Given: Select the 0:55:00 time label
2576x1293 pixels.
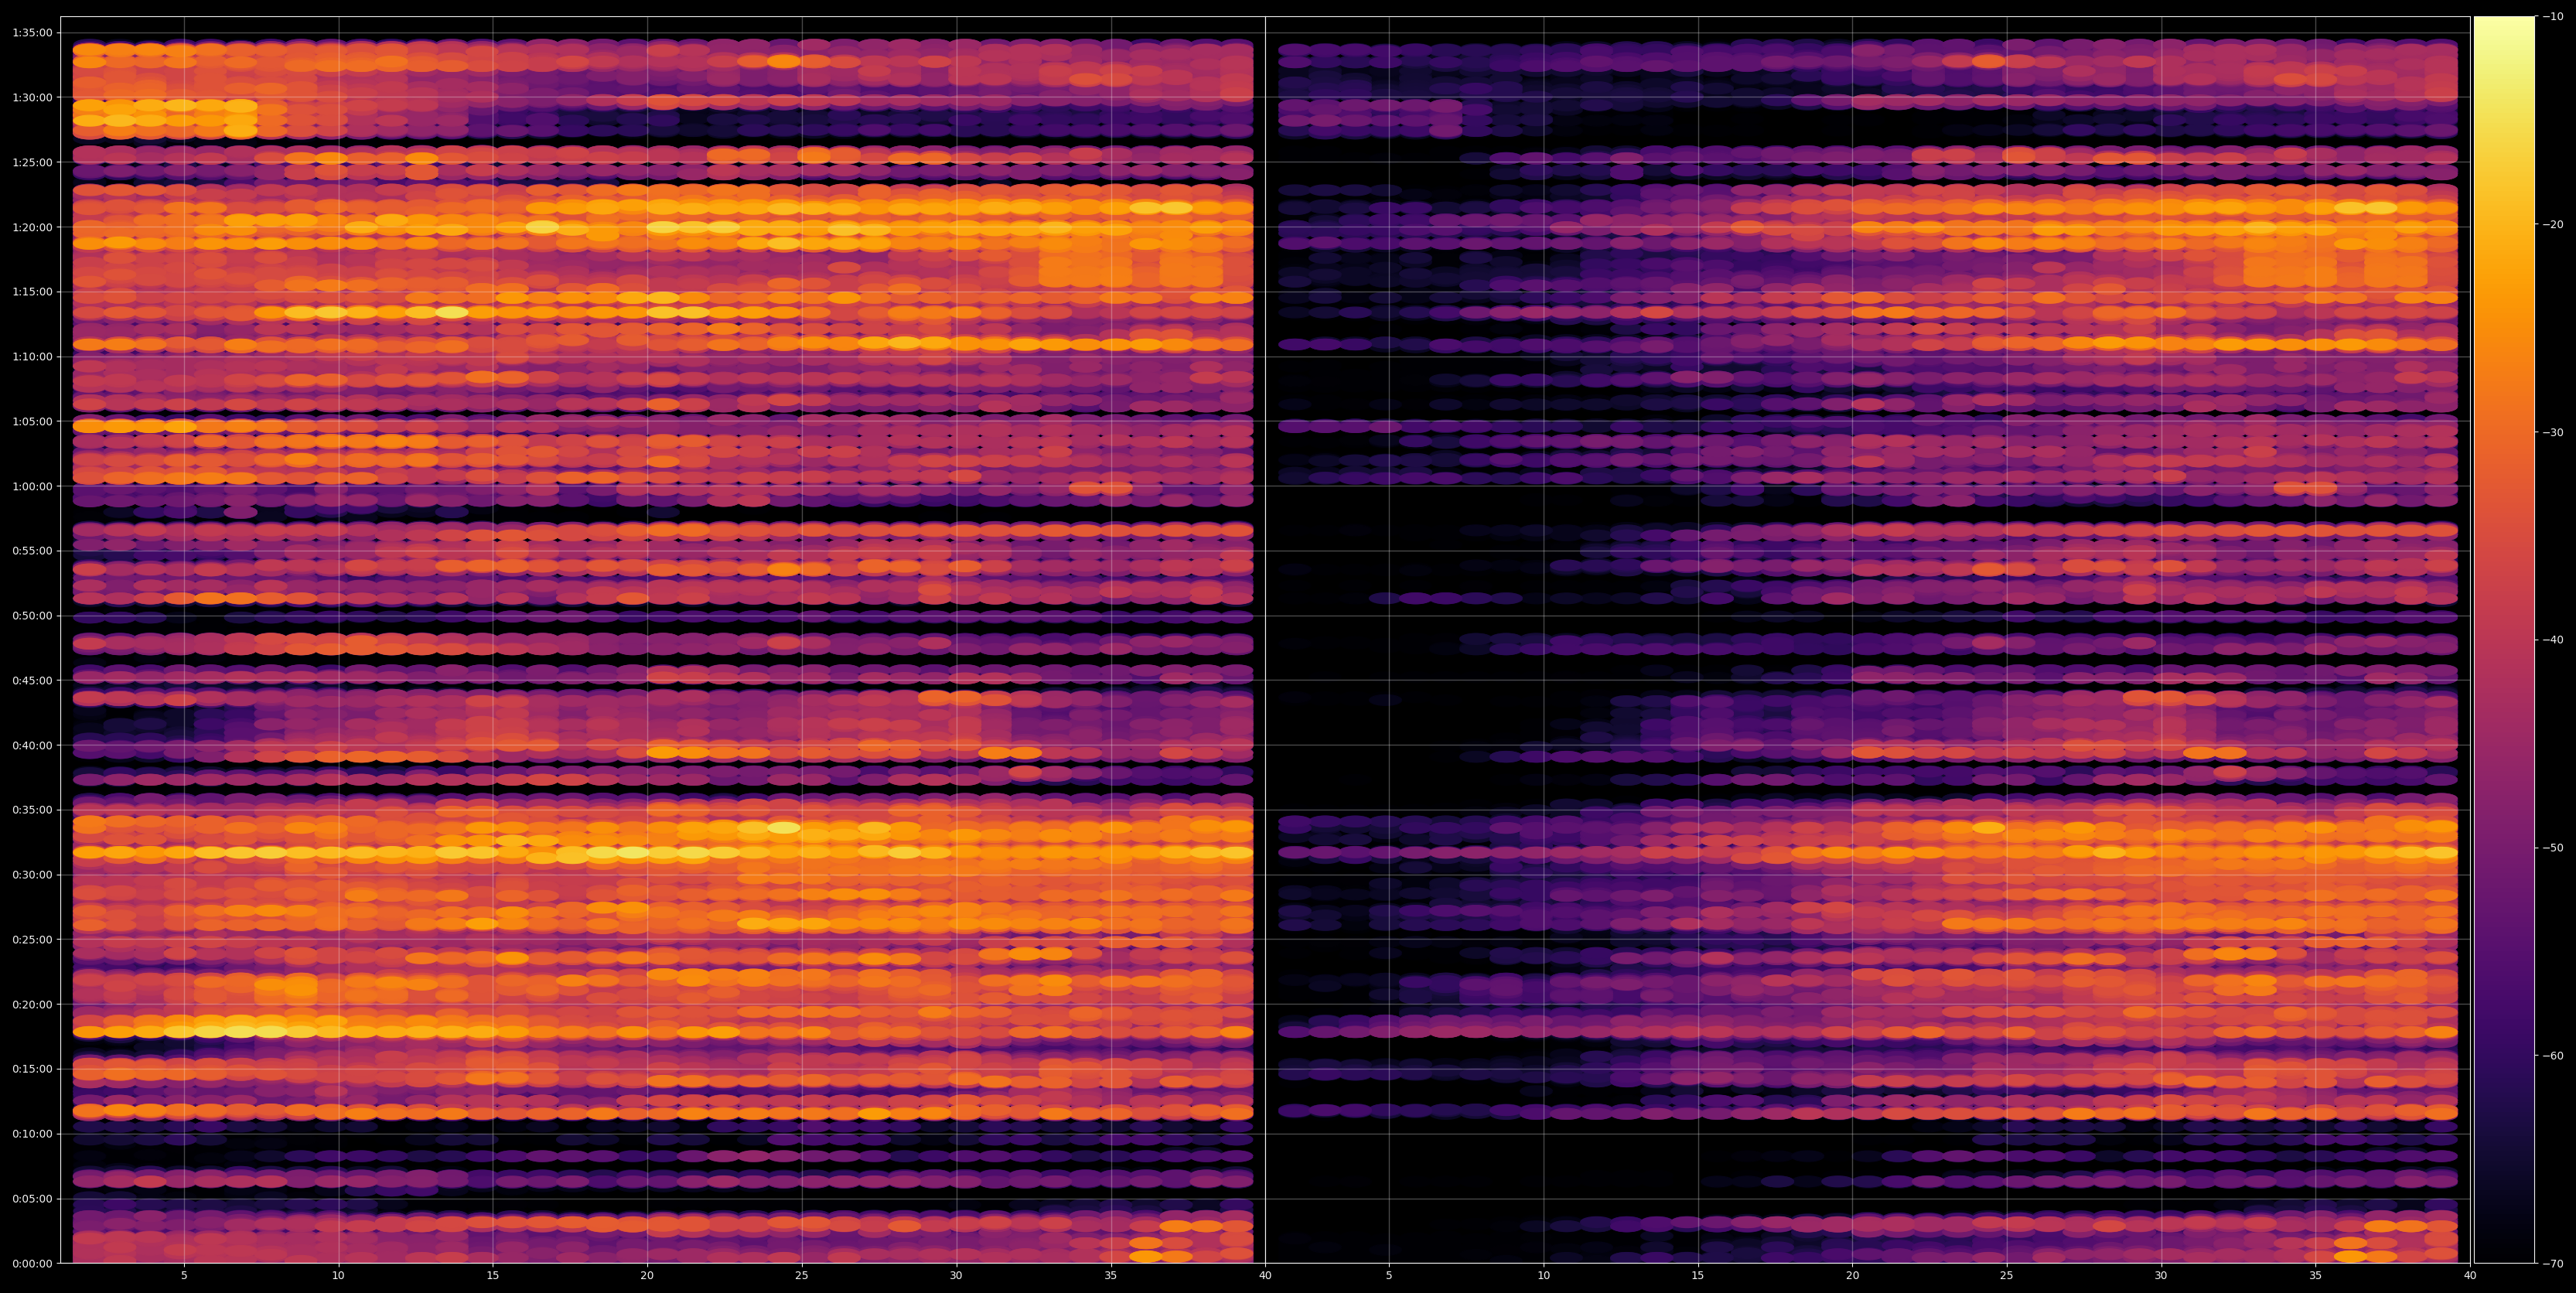Looking at the screenshot, I should [31, 551].
